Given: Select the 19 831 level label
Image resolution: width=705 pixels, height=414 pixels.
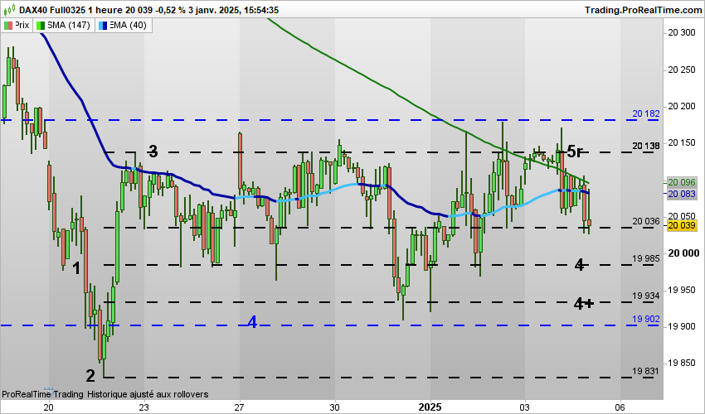Looking at the screenshot, I should (x=645, y=371).
